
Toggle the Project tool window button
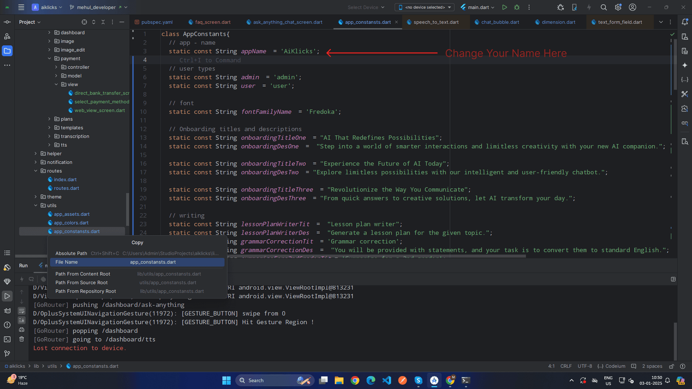click(x=7, y=51)
